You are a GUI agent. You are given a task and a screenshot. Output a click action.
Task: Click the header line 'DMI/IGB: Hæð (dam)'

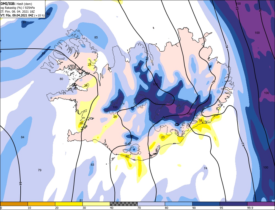tap(16, 4)
